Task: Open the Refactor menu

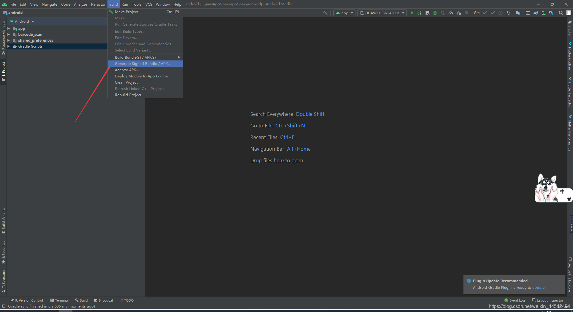Action: click(x=98, y=4)
